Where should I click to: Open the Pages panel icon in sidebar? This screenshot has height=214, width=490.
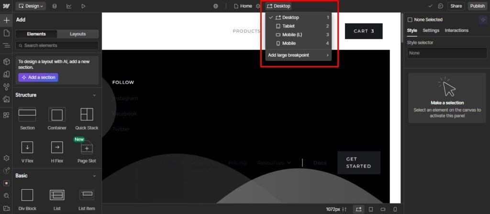(x=6, y=33)
